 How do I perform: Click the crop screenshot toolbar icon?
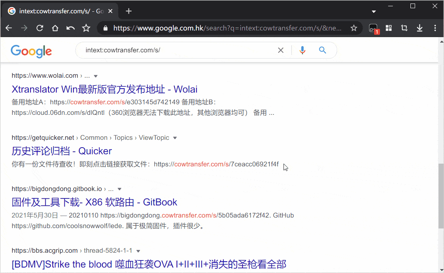coord(404,28)
